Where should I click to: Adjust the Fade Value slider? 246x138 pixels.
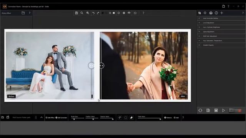click(x=150, y=118)
